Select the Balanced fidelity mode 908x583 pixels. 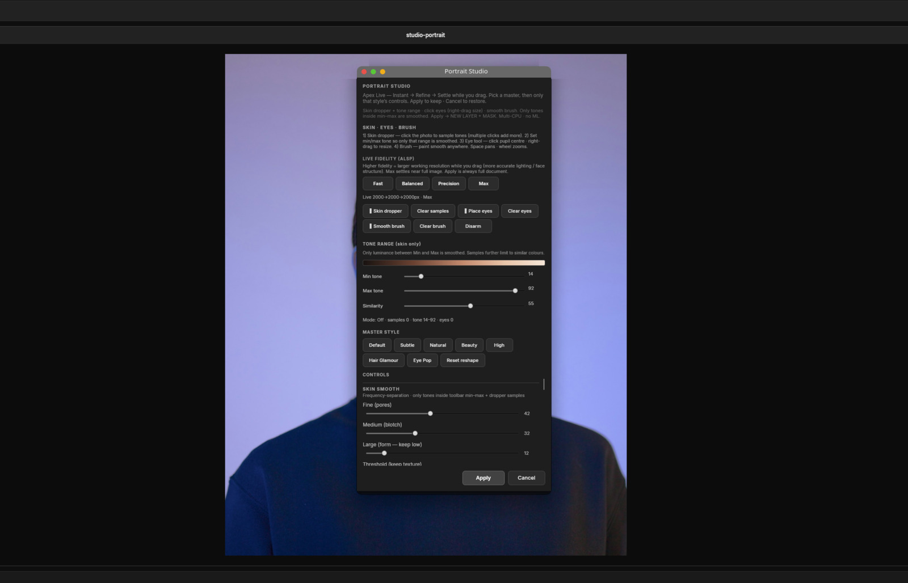tap(412, 184)
